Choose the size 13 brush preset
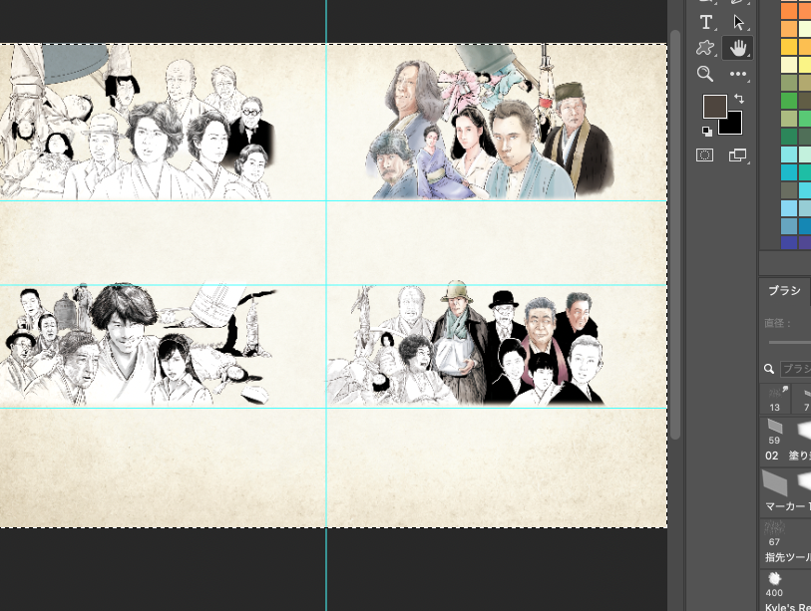Screen dimensions: 811x611 pos(775,399)
